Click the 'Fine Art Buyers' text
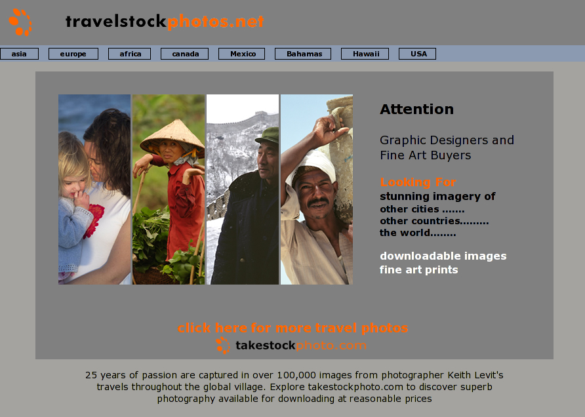Viewport: 585px width, 417px height. coord(426,155)
